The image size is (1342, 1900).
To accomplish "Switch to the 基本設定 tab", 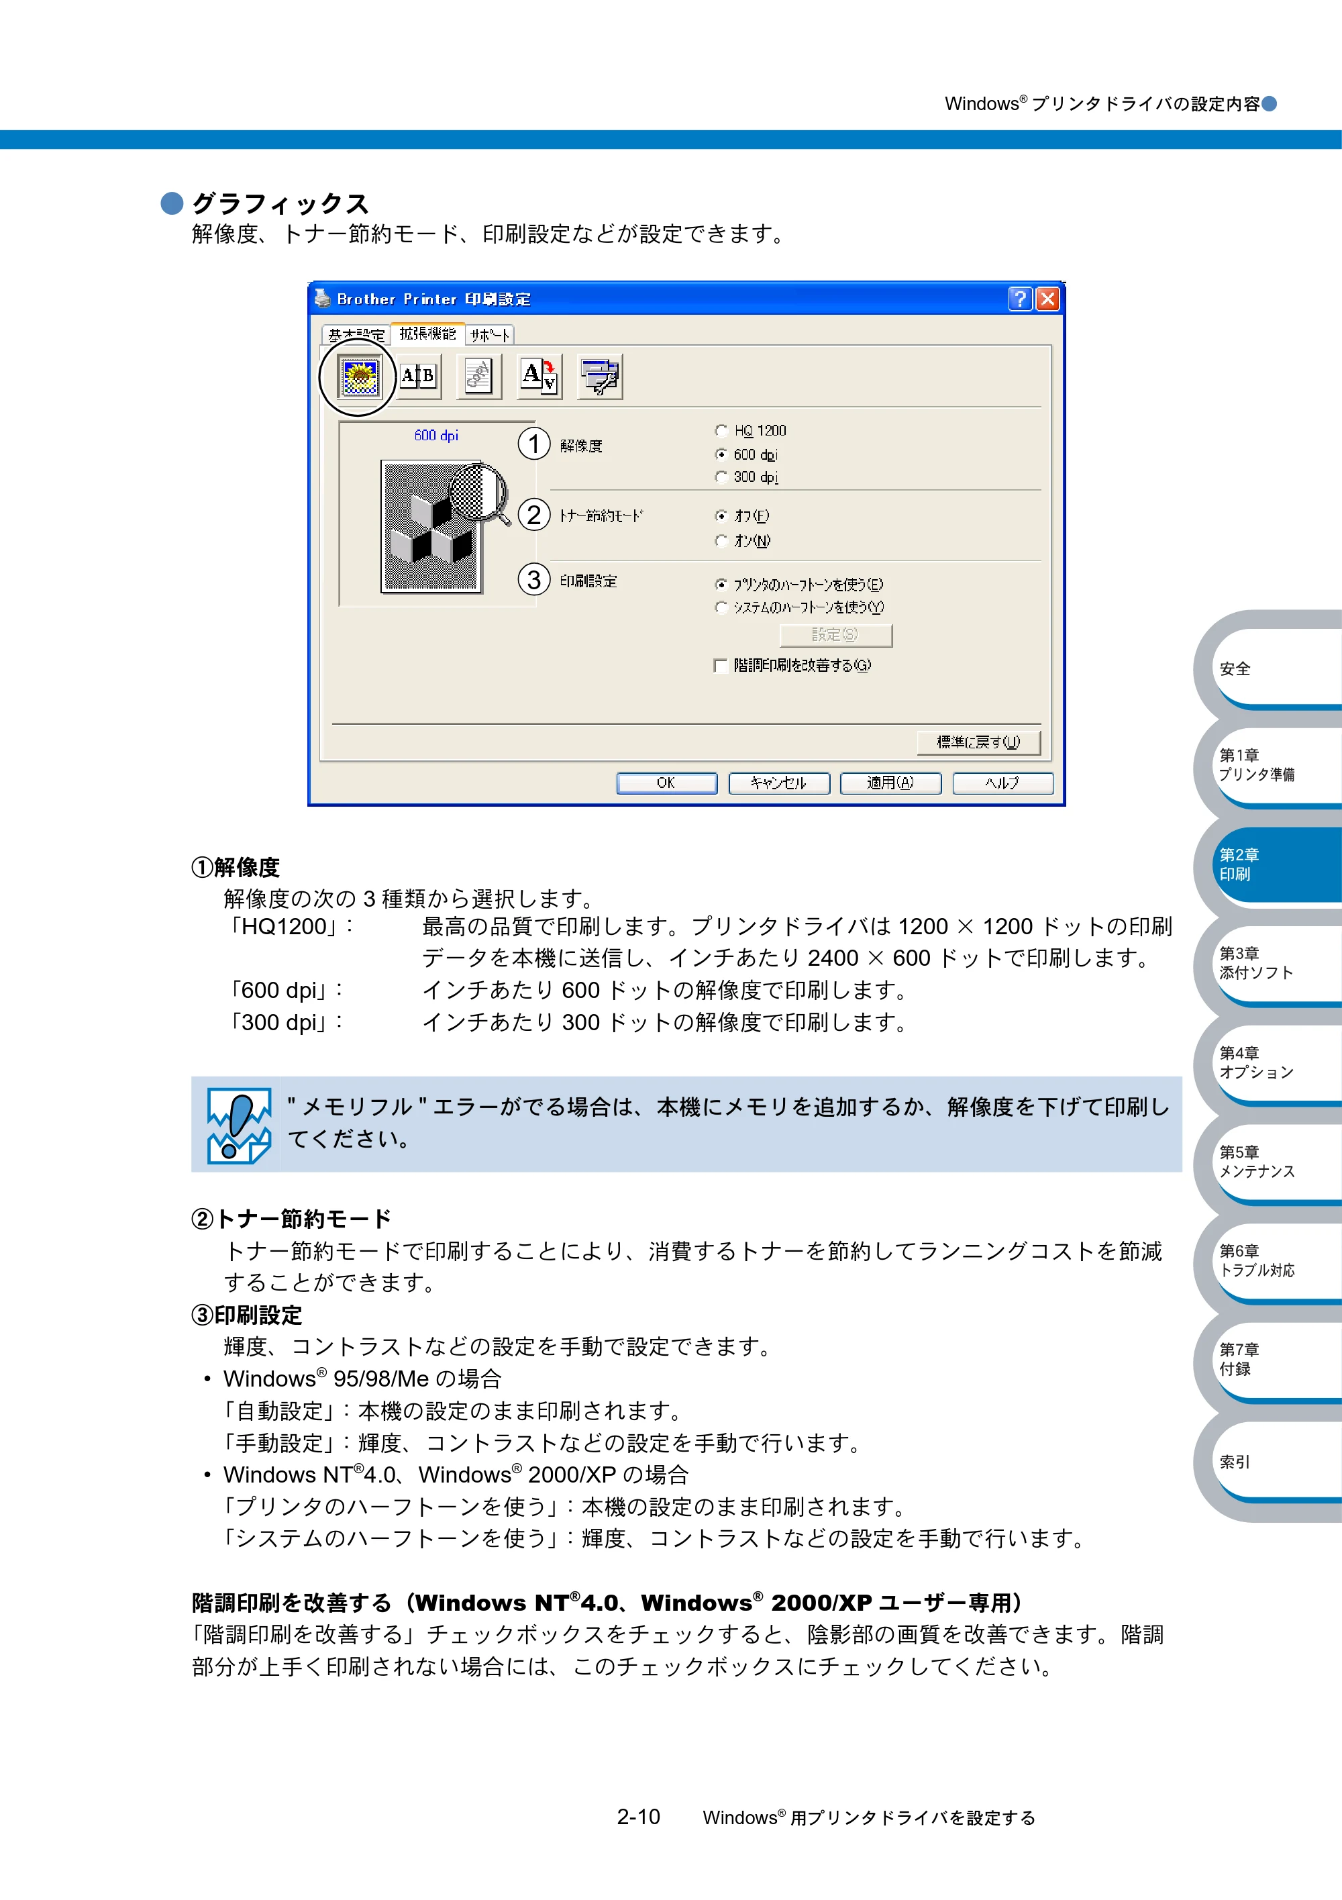I will pyautogui.click(x=356, y=335).
